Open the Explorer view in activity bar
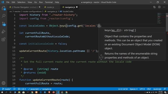This screenshot has width=168, height=94. [3, 8]
